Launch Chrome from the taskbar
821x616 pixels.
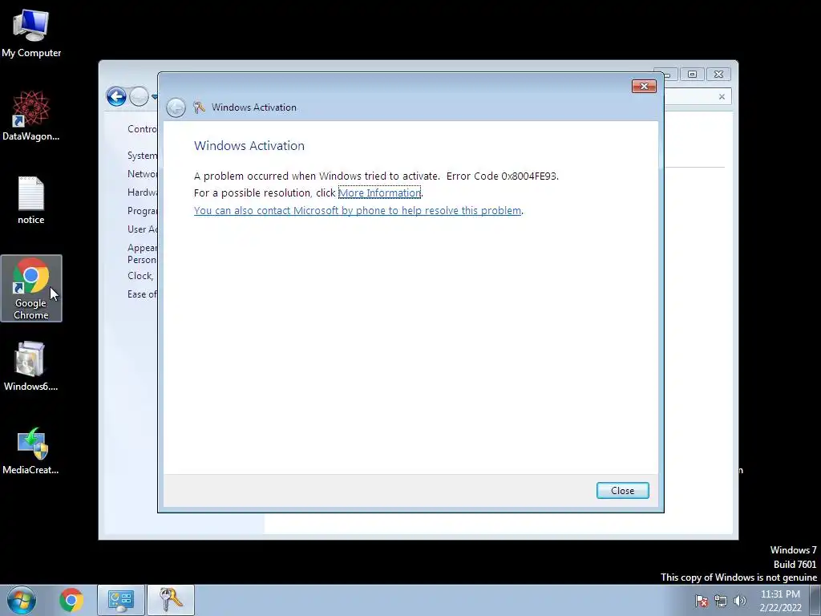(x=71, y=600)
